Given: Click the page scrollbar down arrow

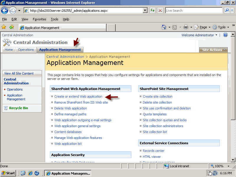Looking at the screenshot, I should [233, 160].
